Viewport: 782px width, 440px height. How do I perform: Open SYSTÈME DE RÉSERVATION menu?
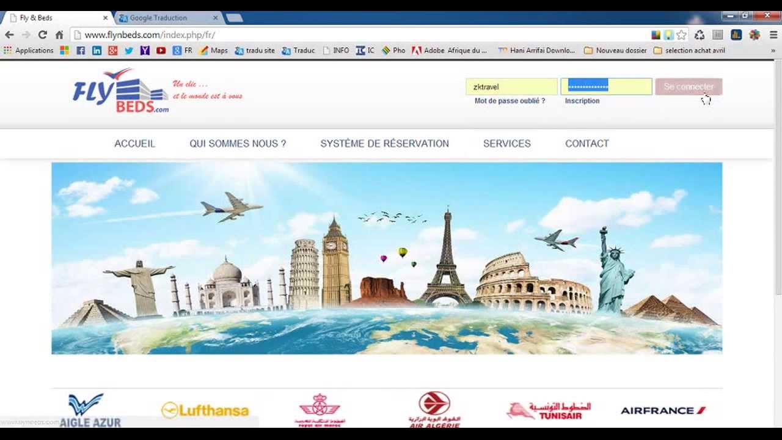(384, 144)
